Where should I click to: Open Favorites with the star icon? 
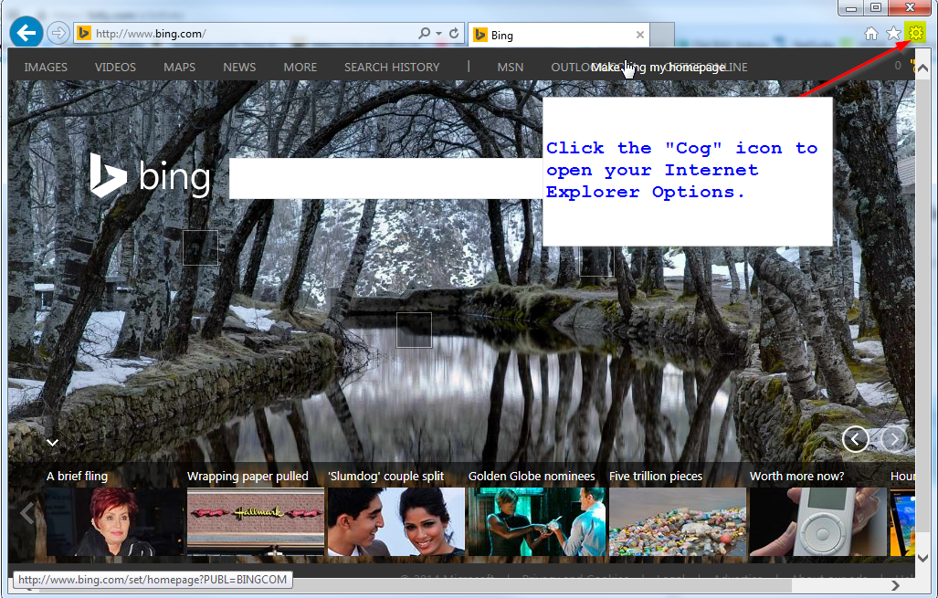point(893,34)
